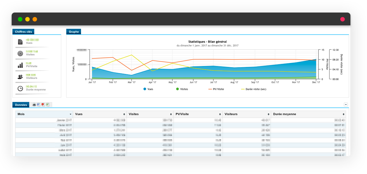
Task: Sort table by Visiteurs column header
Action: (246, 114)
